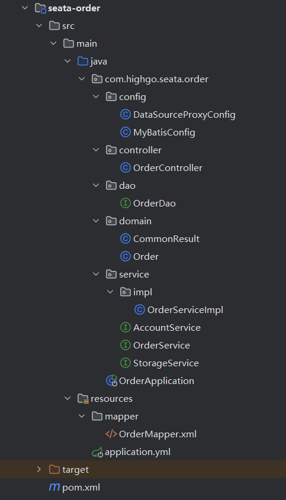Expand the target folder
This screenshot has height=500, width=286.
[x=39, y=469]
